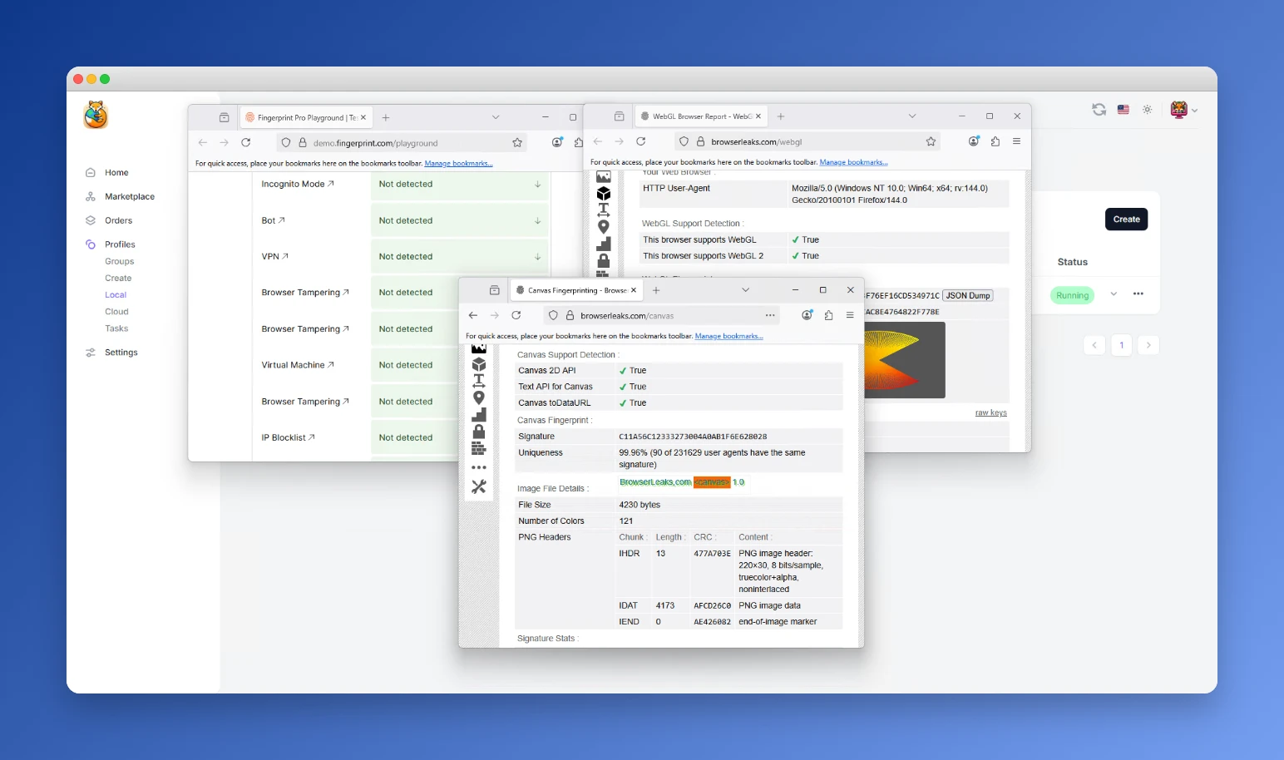The width and height of the screenshot is (1284, 760).
Task: Click the Create button
Action: click(1126, 219)
